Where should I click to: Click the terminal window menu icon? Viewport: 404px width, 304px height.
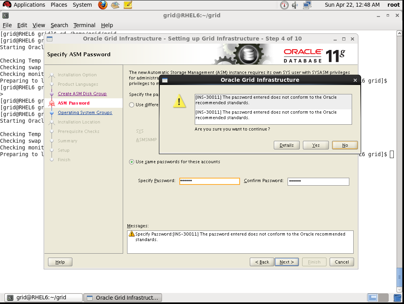[x=6, y=15]
